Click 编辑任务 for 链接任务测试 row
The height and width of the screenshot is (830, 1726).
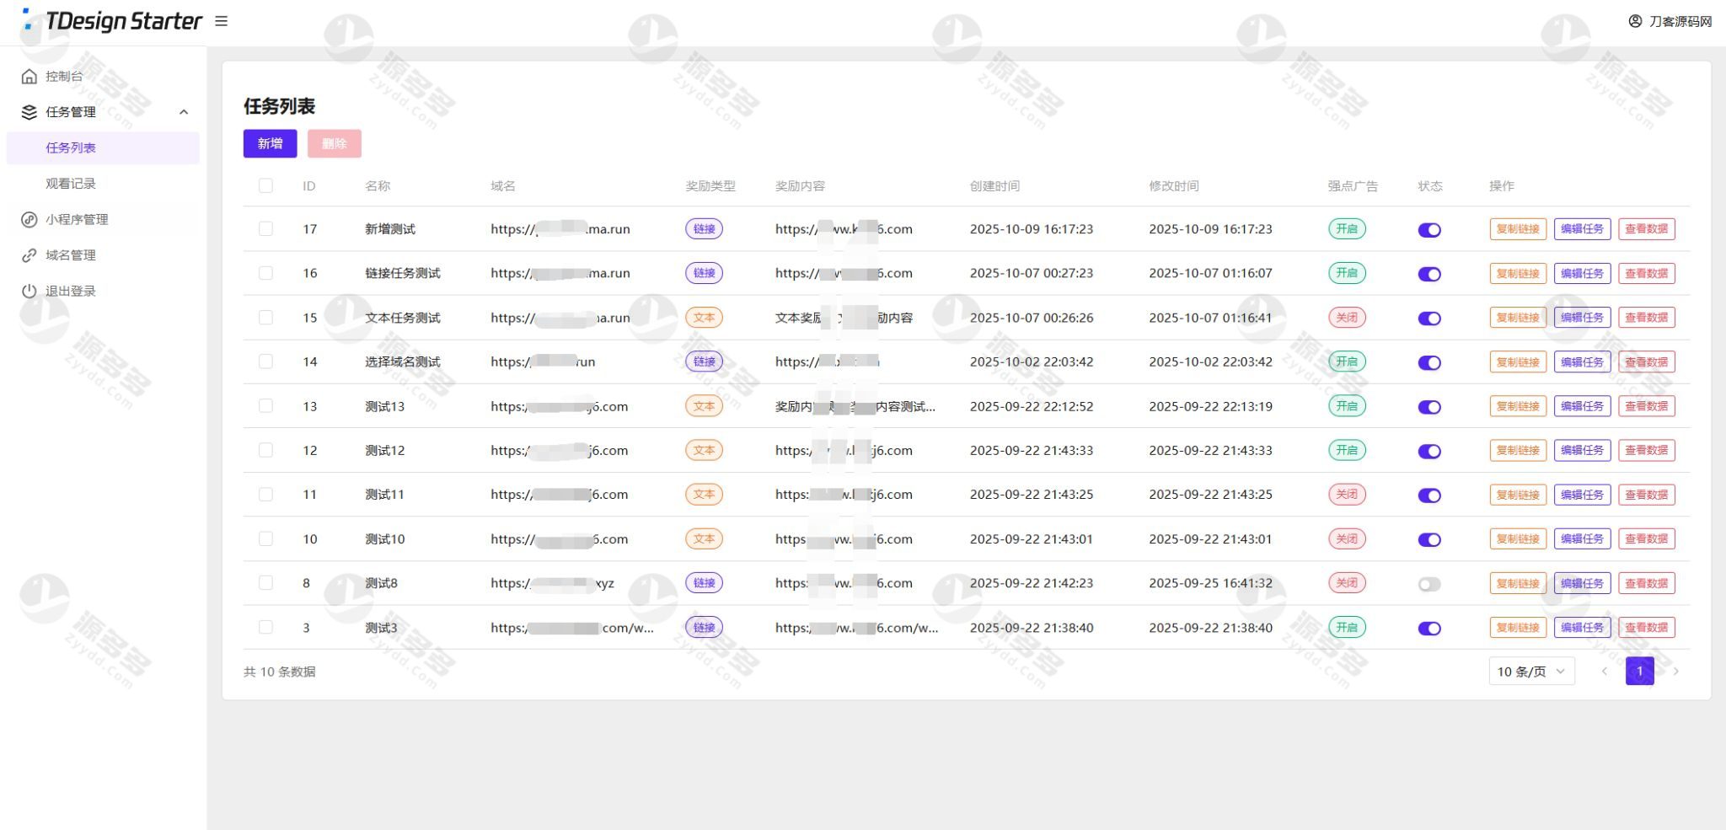[1582, 274]
